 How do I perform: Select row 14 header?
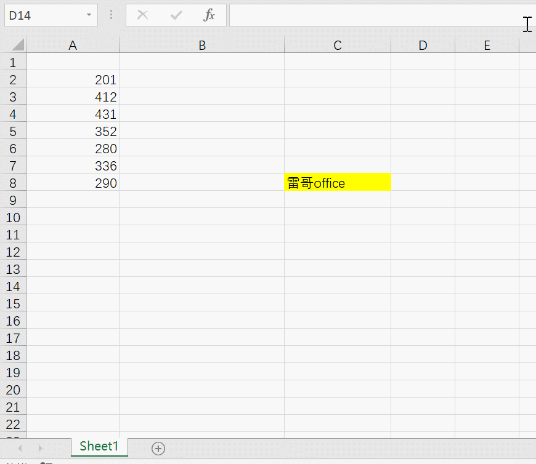click(x=13, y=286)
